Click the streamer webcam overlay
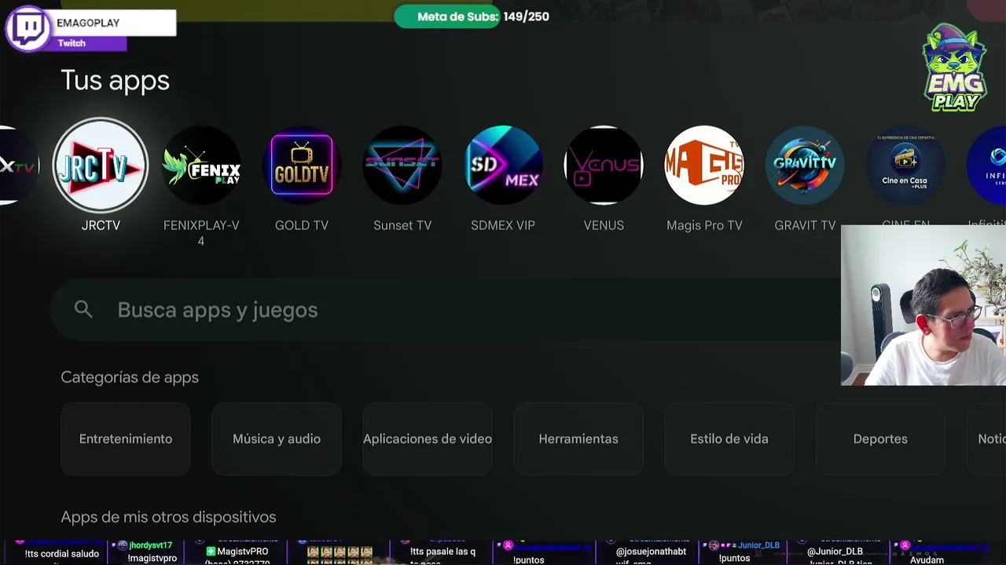The image size is (1006, 565). point(923,305)
